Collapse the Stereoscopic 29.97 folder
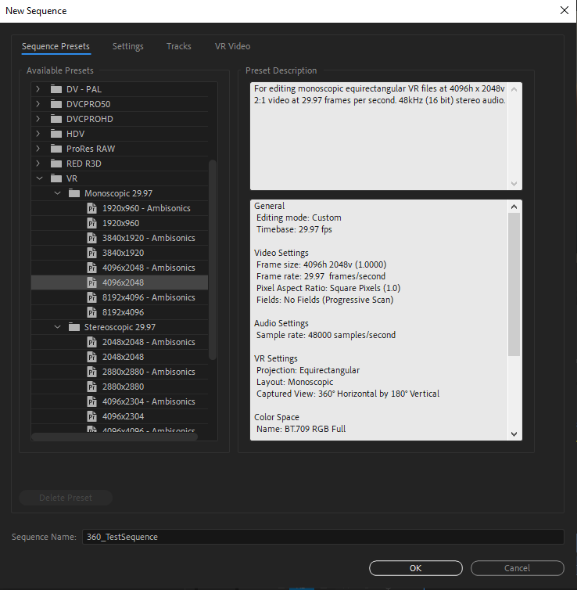The width and height of the screenshot is (577, 590). (57, 327)
